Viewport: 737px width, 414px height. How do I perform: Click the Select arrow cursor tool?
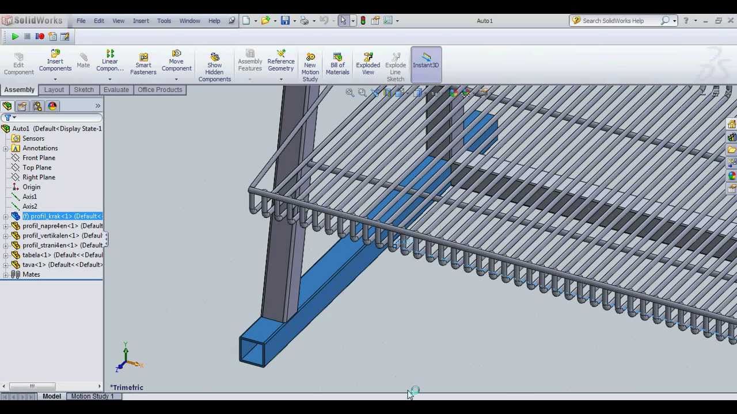click(x=343, y=21)
